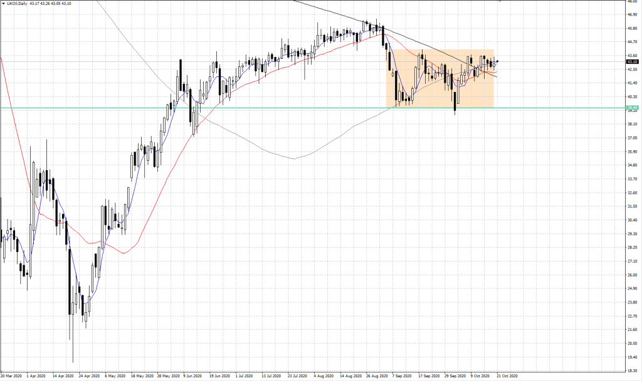
Task: Click the 21 Oct 2020 date label
Action: pos(508,377)
